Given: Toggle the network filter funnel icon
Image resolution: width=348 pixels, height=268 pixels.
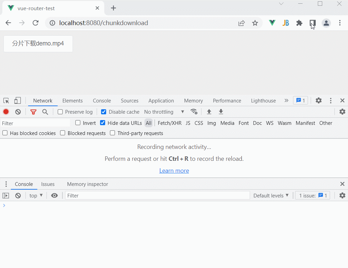Looking at the screenshot, I should click(33, 112).
